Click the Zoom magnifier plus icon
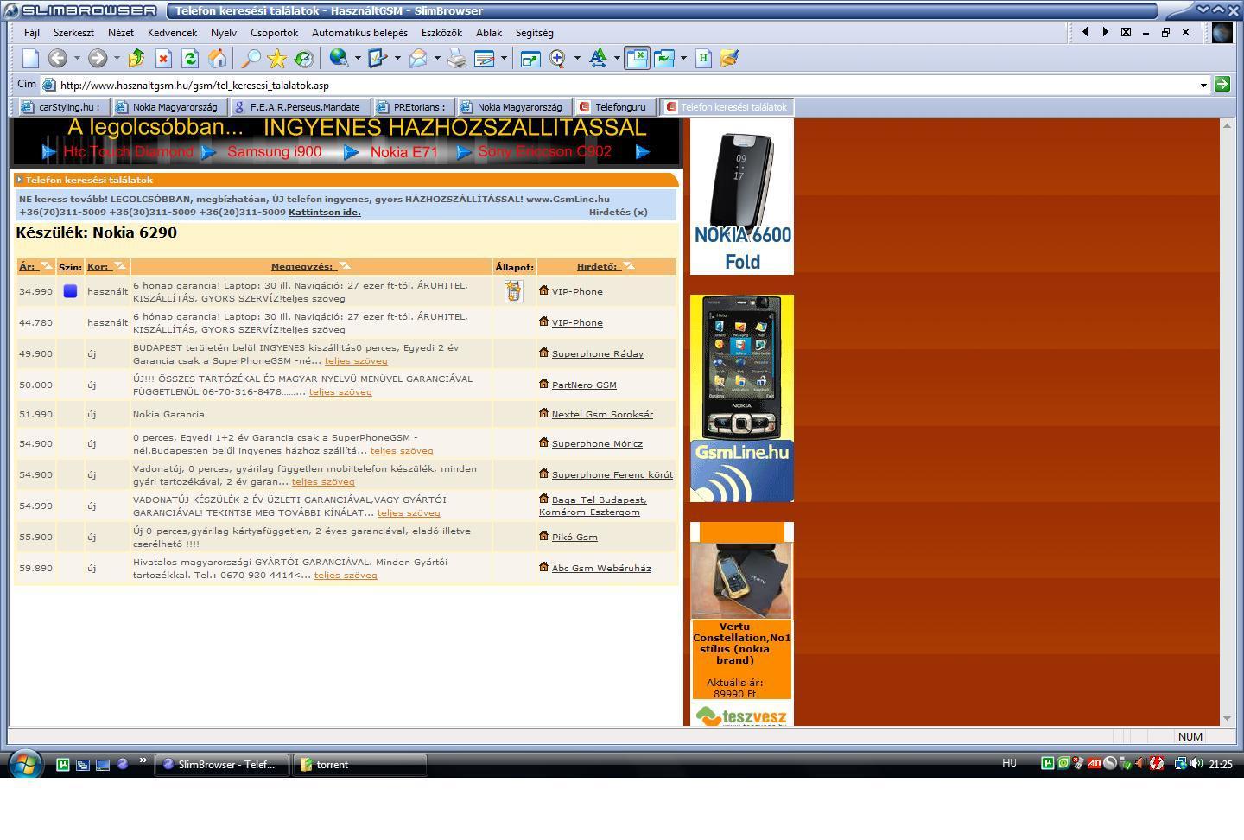The width and height of the screenshot is (1244, 840). pyautogui.click(x=558, y=58)
